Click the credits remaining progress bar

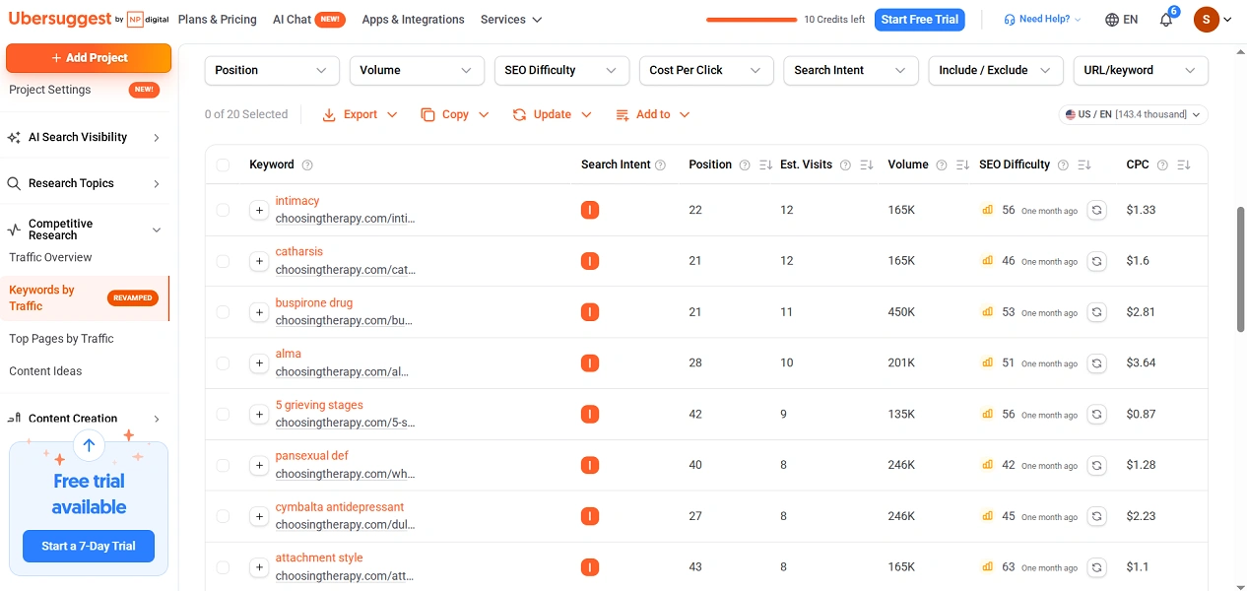coord(752,20)
